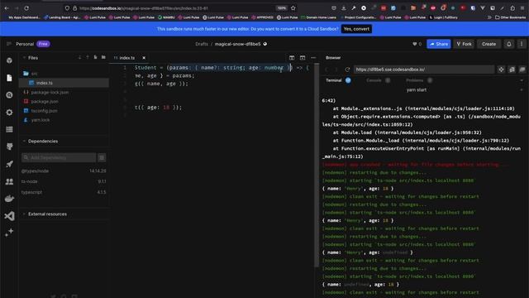Open the three-dot menu beside the bell
Viewport: 529px width, 298px height.
[x=522, y=44]
